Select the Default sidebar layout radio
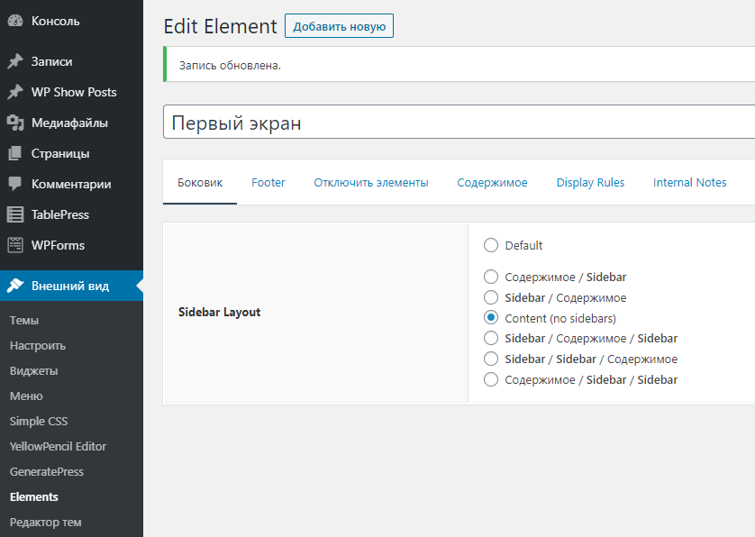The image size is (755, 537). (491, 245)
